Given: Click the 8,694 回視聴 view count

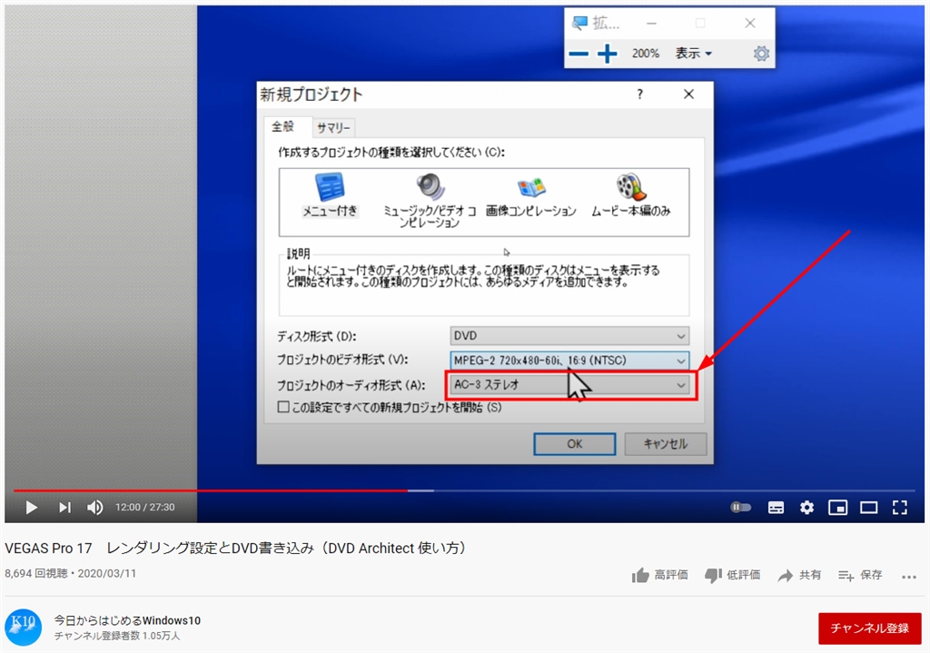Looking at the screenshot, I should point(36,573).
